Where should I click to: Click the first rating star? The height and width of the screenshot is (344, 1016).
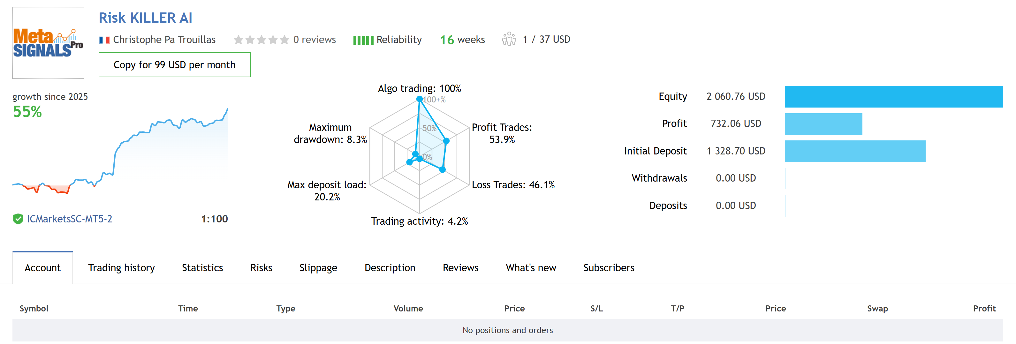238,40
